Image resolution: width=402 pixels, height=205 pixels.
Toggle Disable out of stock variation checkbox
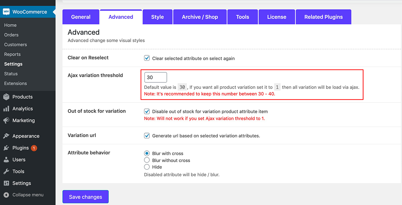[147, 111]
